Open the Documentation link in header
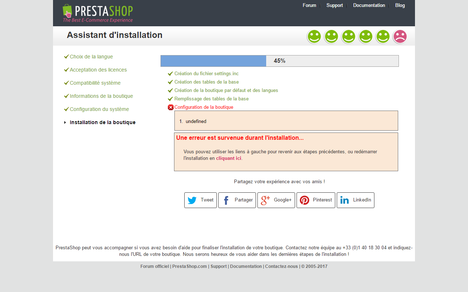This screenshot has width=468, height=292. click(369, 5)
